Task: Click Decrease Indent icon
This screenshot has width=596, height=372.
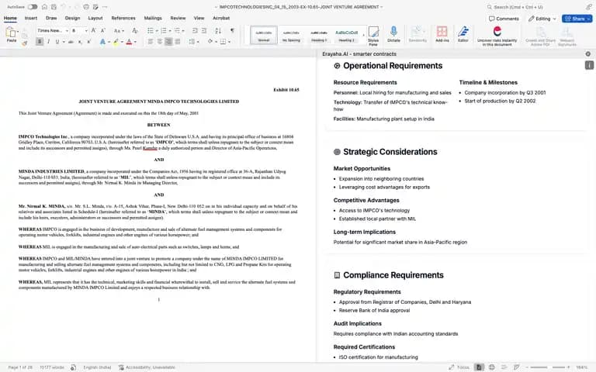Action: pyautogui.click(x=195, y=30)
